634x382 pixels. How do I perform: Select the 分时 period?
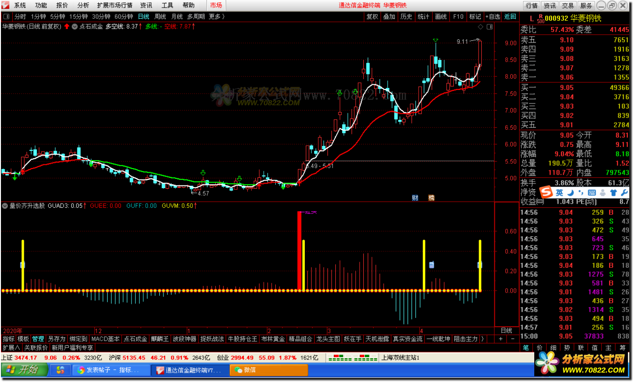pyautogui.click(x=20, y=16)
